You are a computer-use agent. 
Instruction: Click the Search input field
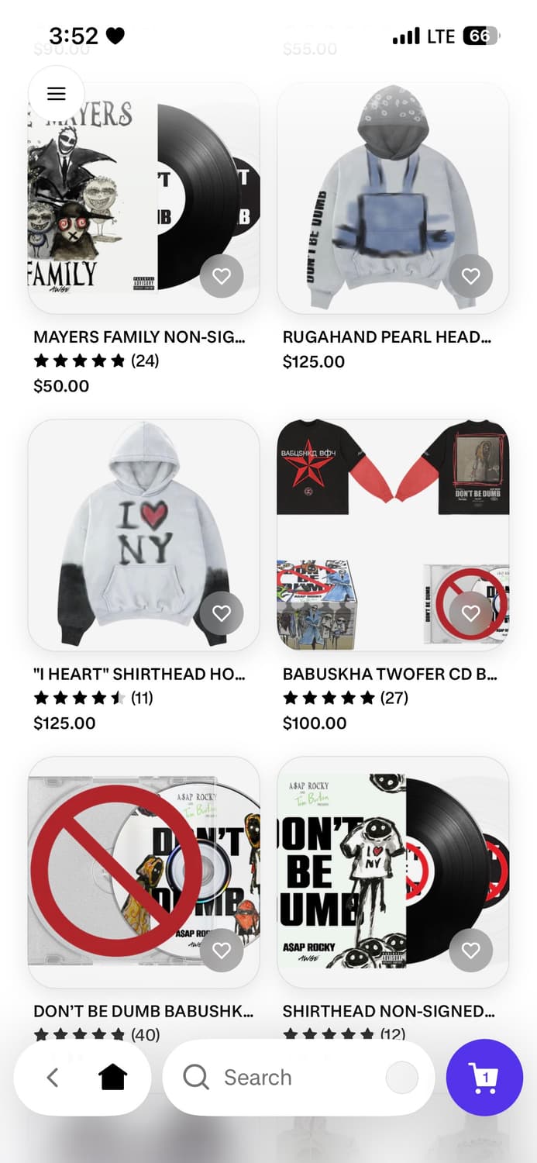[x=298, y=1077]
